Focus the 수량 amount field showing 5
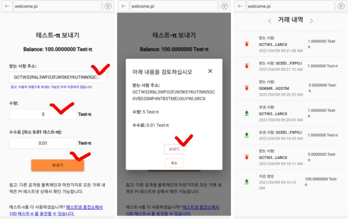The width and height of the screenshot is (348, 219). tap(43, 114)
